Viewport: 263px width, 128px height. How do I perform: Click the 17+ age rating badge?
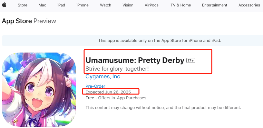point(191,60)
